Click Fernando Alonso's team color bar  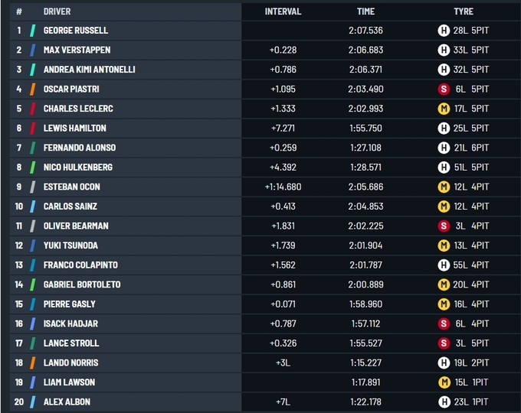[32, 148]
